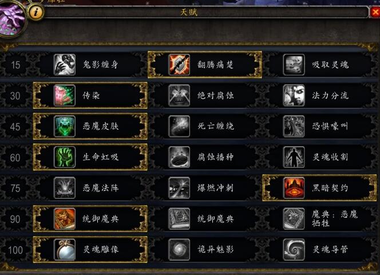Viewport: 380px width, 275px height.
Task: Open the info button beside the portrait
Action: pyautogui.click(x=36, y=12)
